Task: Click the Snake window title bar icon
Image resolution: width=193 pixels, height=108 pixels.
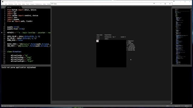Action: pos(52,4)
